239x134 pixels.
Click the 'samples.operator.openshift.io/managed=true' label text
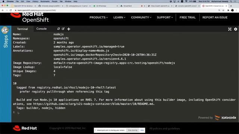89,47
